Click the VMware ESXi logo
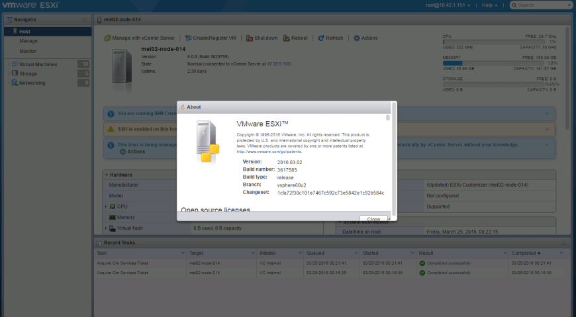 click(31, 5)
